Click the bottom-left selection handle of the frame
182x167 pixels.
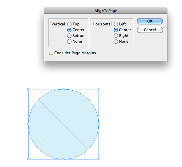coord(28,159)
